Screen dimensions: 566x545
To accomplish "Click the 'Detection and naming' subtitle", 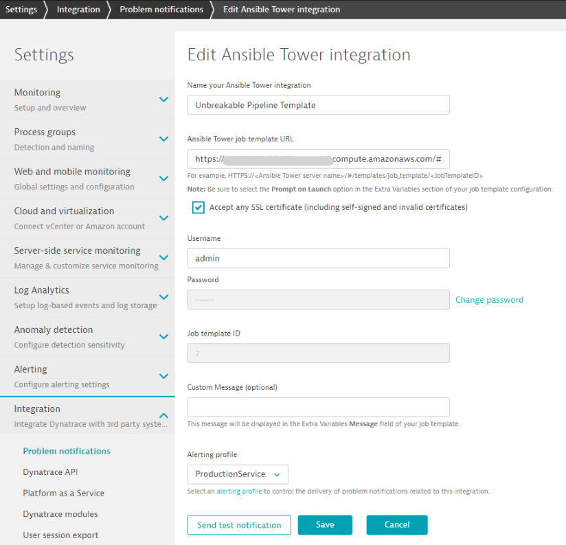I will 54,147.
